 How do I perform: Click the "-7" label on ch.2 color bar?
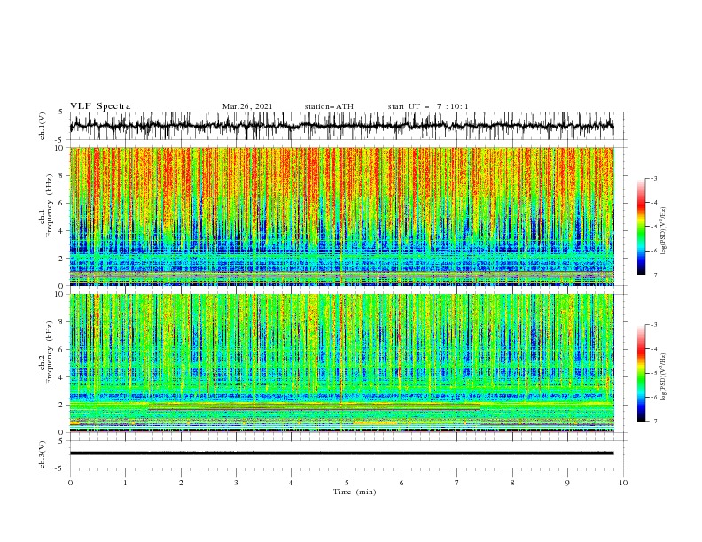654,422
